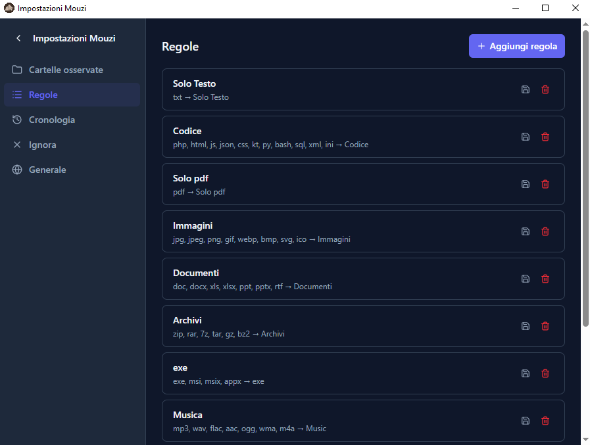Open the Cartelle osservate section

pos(72,70)
